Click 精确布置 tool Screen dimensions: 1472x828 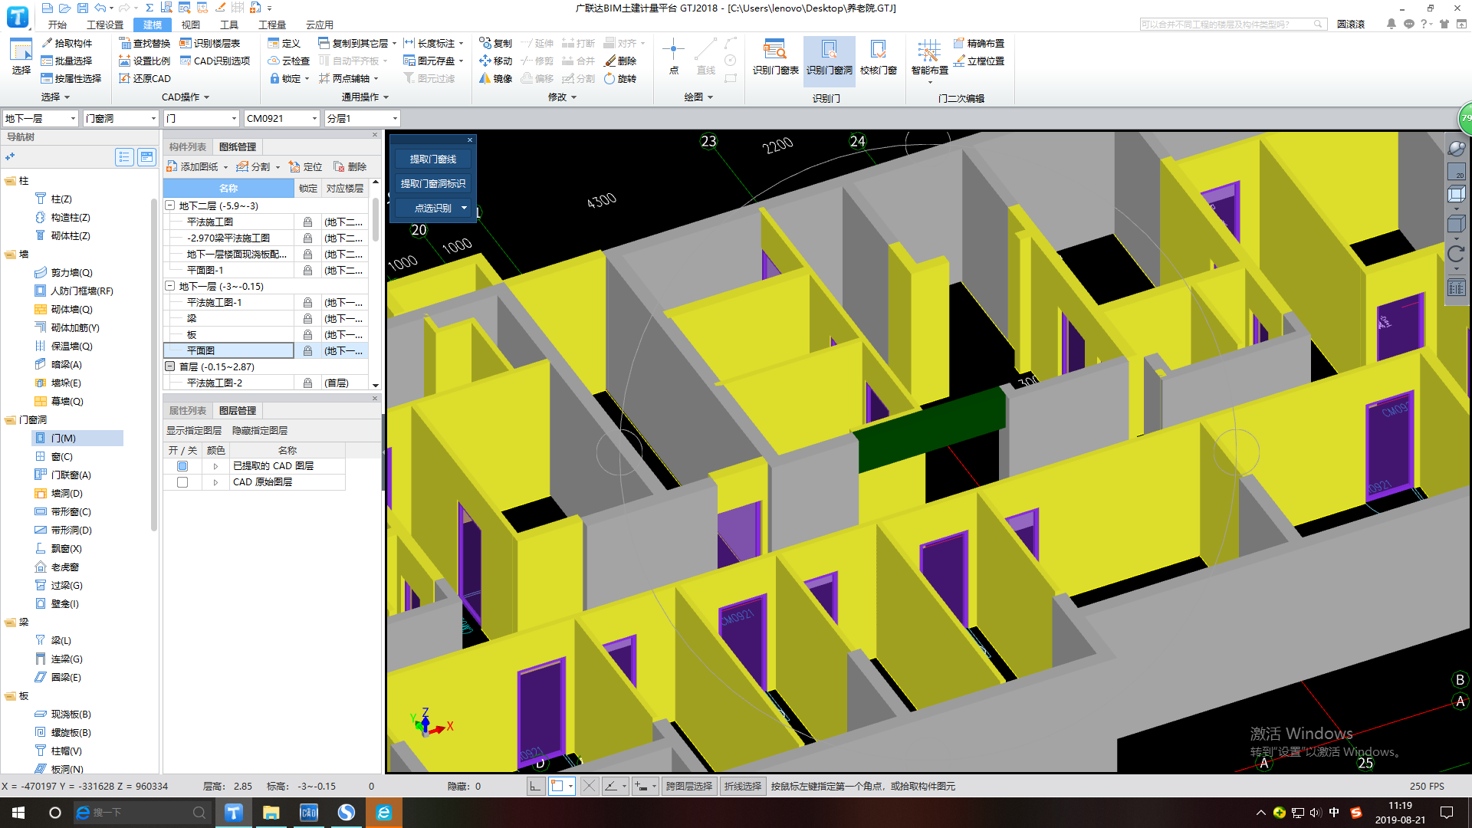point(978,43)
